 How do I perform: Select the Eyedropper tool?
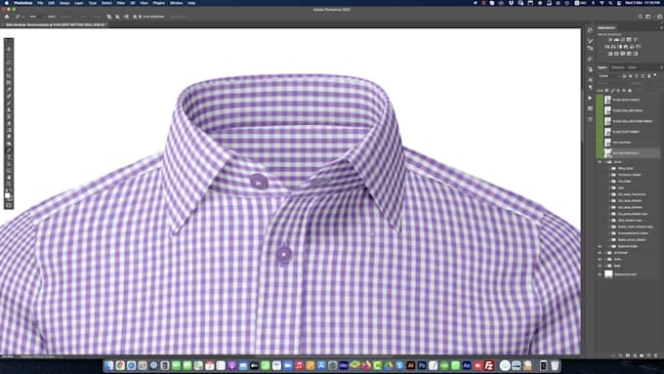click(9, 90)
